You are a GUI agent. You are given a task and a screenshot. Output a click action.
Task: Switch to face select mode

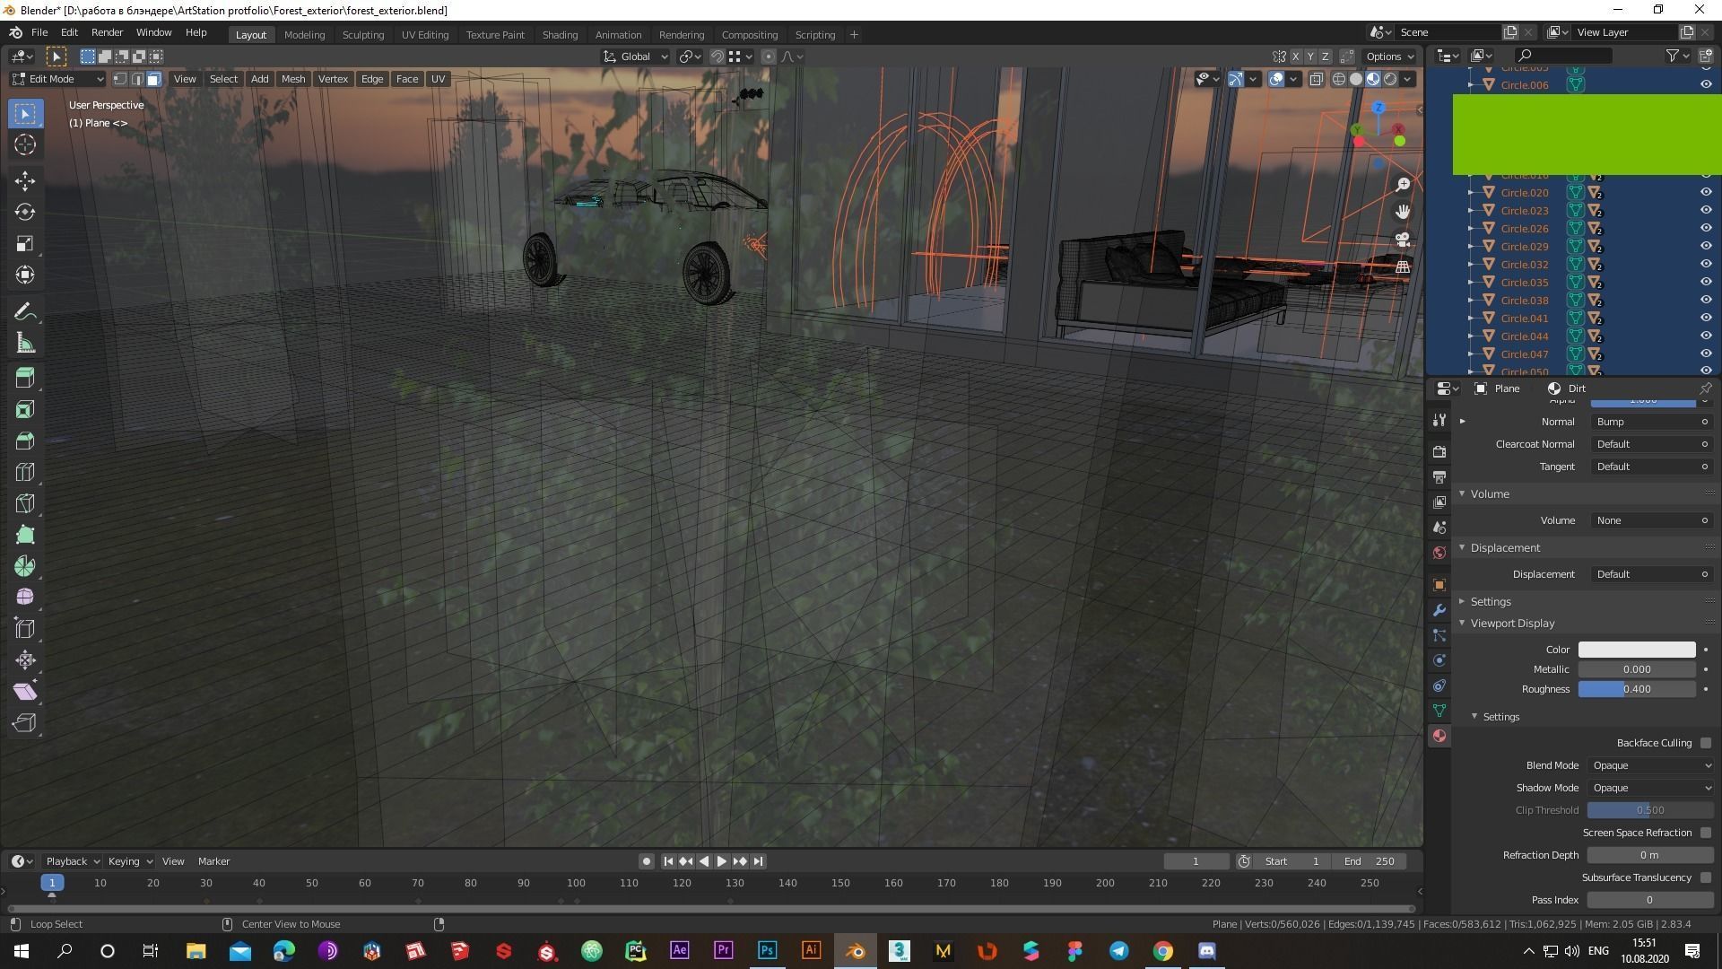tap(154, 79)
